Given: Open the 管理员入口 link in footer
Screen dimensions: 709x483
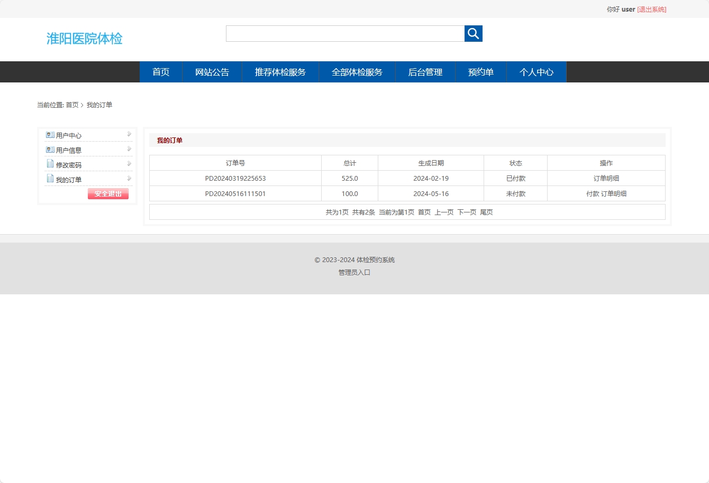Looking at the screenshot, I should click(353, 272).
